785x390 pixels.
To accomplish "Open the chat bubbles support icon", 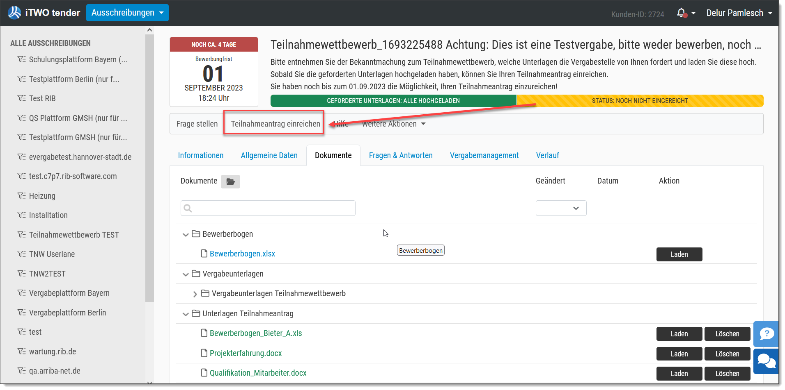I will [x=766, y=361].
